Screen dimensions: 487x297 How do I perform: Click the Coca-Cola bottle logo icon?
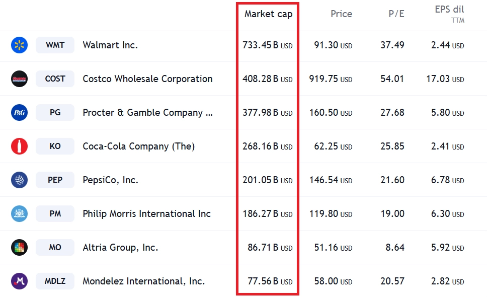point(19,146)
